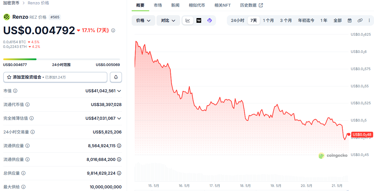Click the red current price marker US$0.0₂48
The width and height of the screenshot is (374, 191).
pos(362,135)
